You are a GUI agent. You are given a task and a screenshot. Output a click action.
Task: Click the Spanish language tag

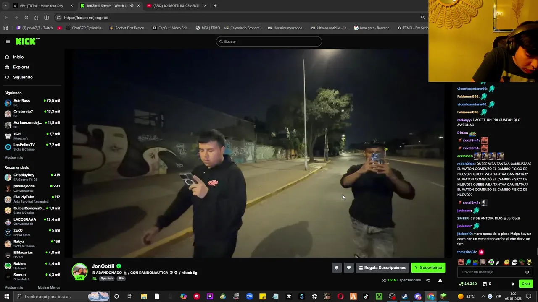(107, 279)
